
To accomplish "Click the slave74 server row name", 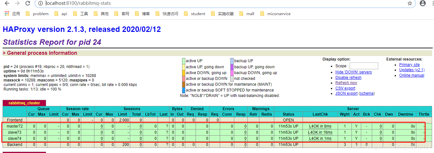I will (15, 139).
